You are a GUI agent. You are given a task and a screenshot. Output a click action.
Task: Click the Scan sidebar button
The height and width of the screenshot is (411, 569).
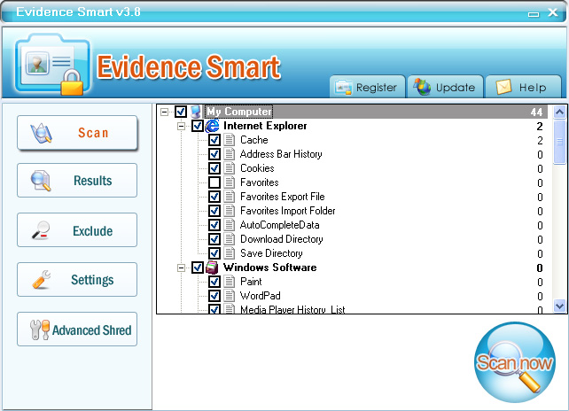[x=77, y=133]
